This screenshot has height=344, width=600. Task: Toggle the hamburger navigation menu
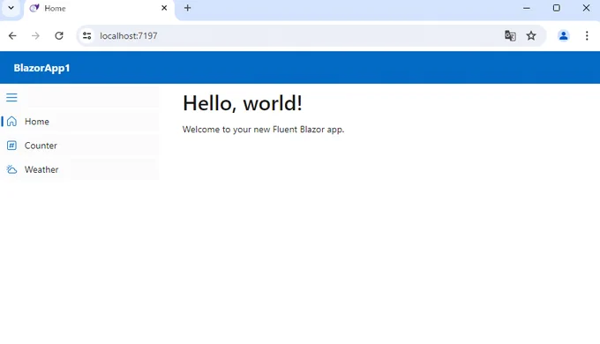pyautogui.click(x=11, y=98)
